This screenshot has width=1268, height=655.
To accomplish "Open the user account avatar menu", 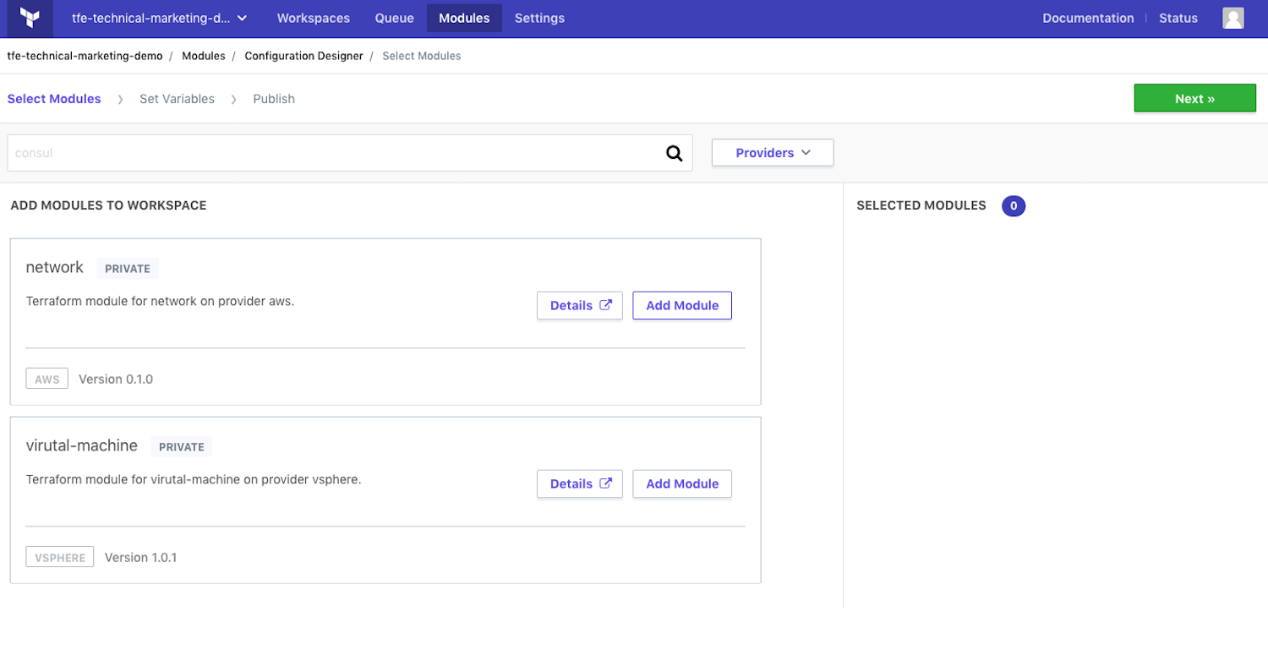I will [x=1232, y=18].
